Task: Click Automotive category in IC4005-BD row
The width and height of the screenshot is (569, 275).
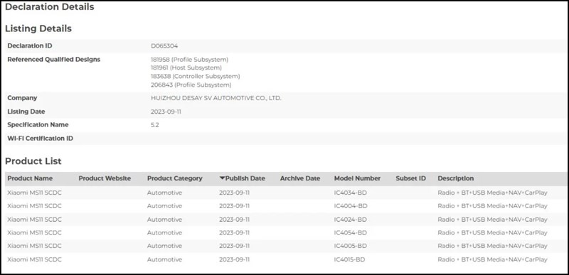Action: (x=164, y=246)
